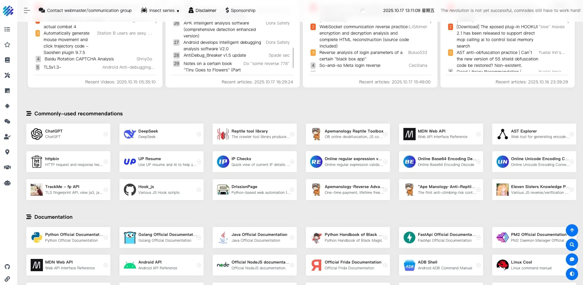
Task: Click the scrollbar in the article list panel
Action: point(293,57)
